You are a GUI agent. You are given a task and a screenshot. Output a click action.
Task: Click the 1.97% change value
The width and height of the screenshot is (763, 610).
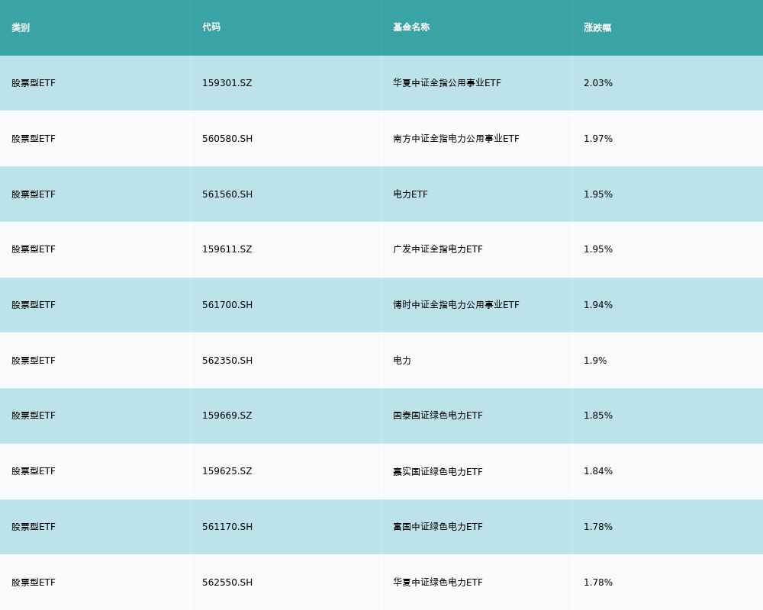598,139
